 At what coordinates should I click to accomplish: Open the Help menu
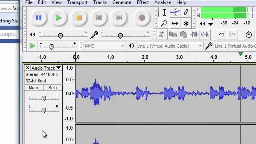point(181,2)
